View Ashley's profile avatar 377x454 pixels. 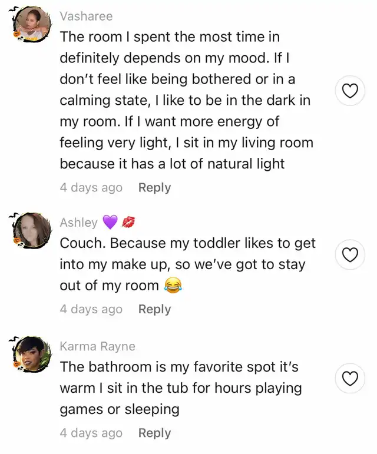32,230
